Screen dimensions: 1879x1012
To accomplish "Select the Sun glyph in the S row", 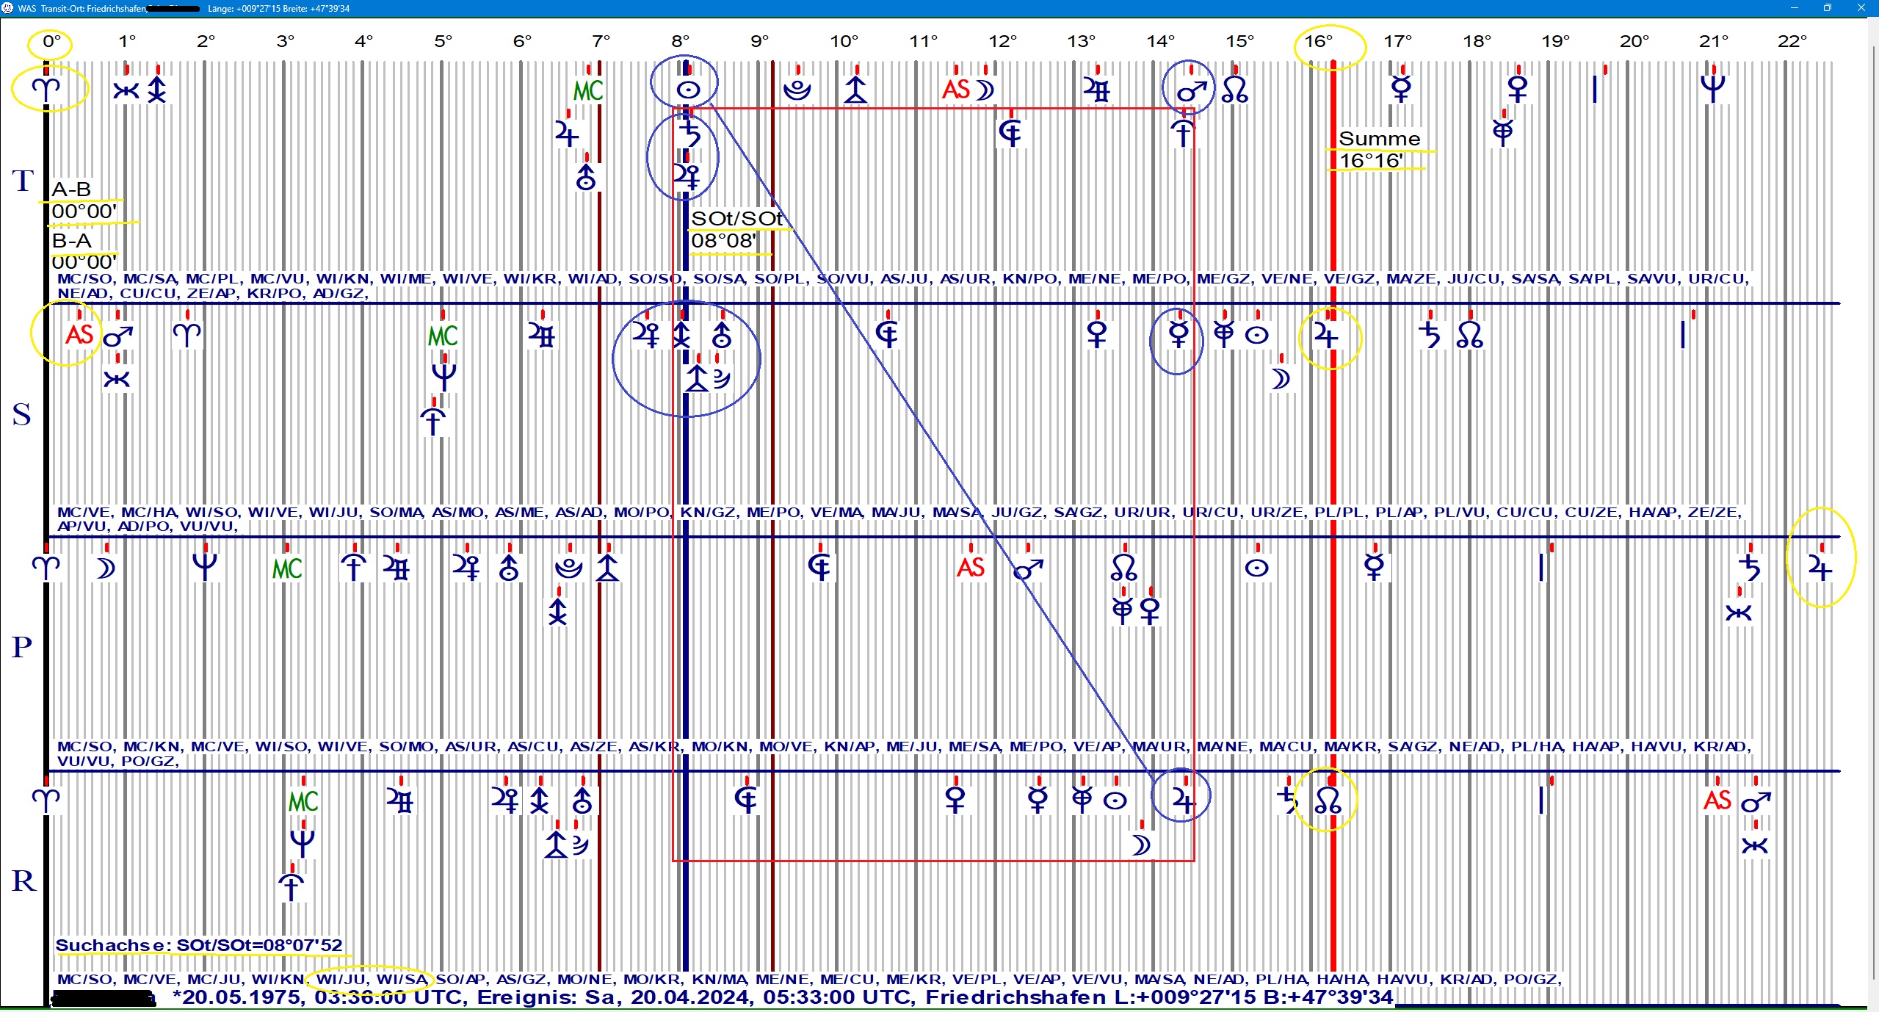I will pos(1257,336).
